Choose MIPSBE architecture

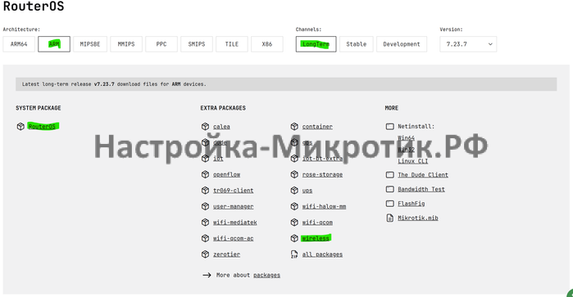click(x=90, y=44)
